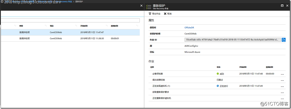Viewport: 291px width, 109px height.
Task: Click the 已跳过 status text
Action: pos(220,80)
